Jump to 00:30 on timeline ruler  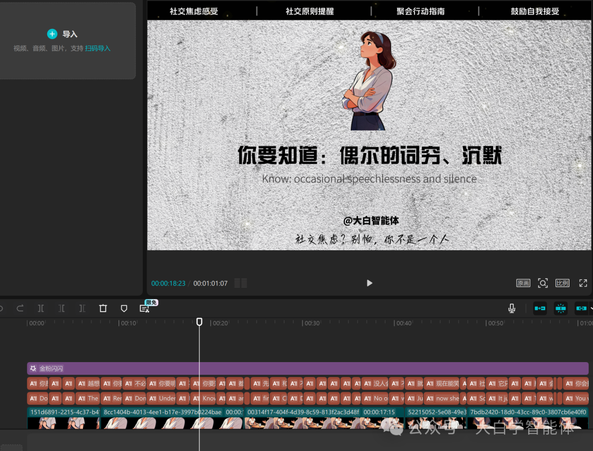click(312, 323)
